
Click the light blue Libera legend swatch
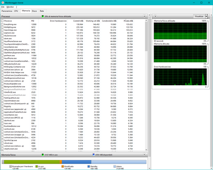(114, 166)
